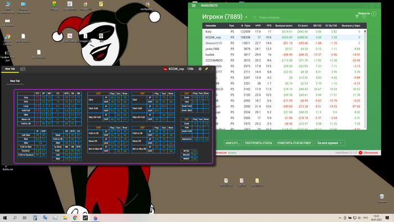Select the janko1966 player row
This screenshot has height=222, width=394.
tap(283, 49)
